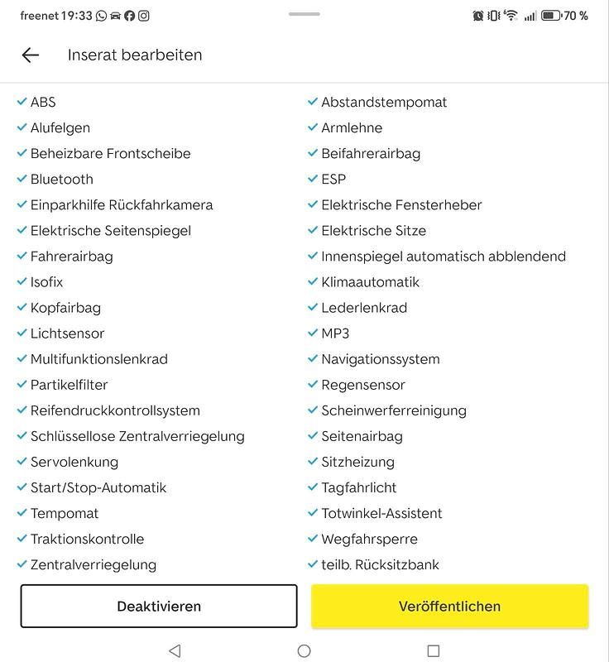
Task: Toggle the Navigationssystem checkmark
Action: point(313,359)
